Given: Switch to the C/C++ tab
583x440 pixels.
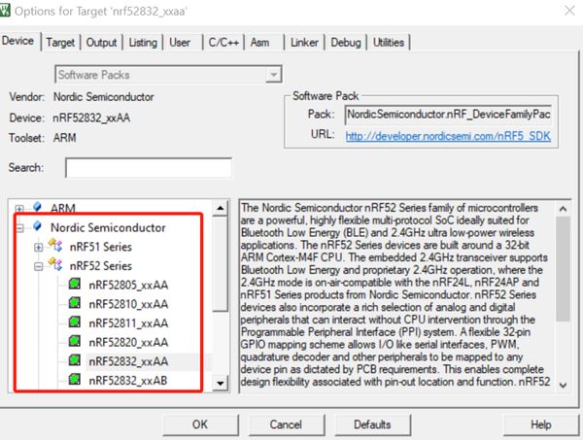Looking at the screenshot, I should pos(223,43).
